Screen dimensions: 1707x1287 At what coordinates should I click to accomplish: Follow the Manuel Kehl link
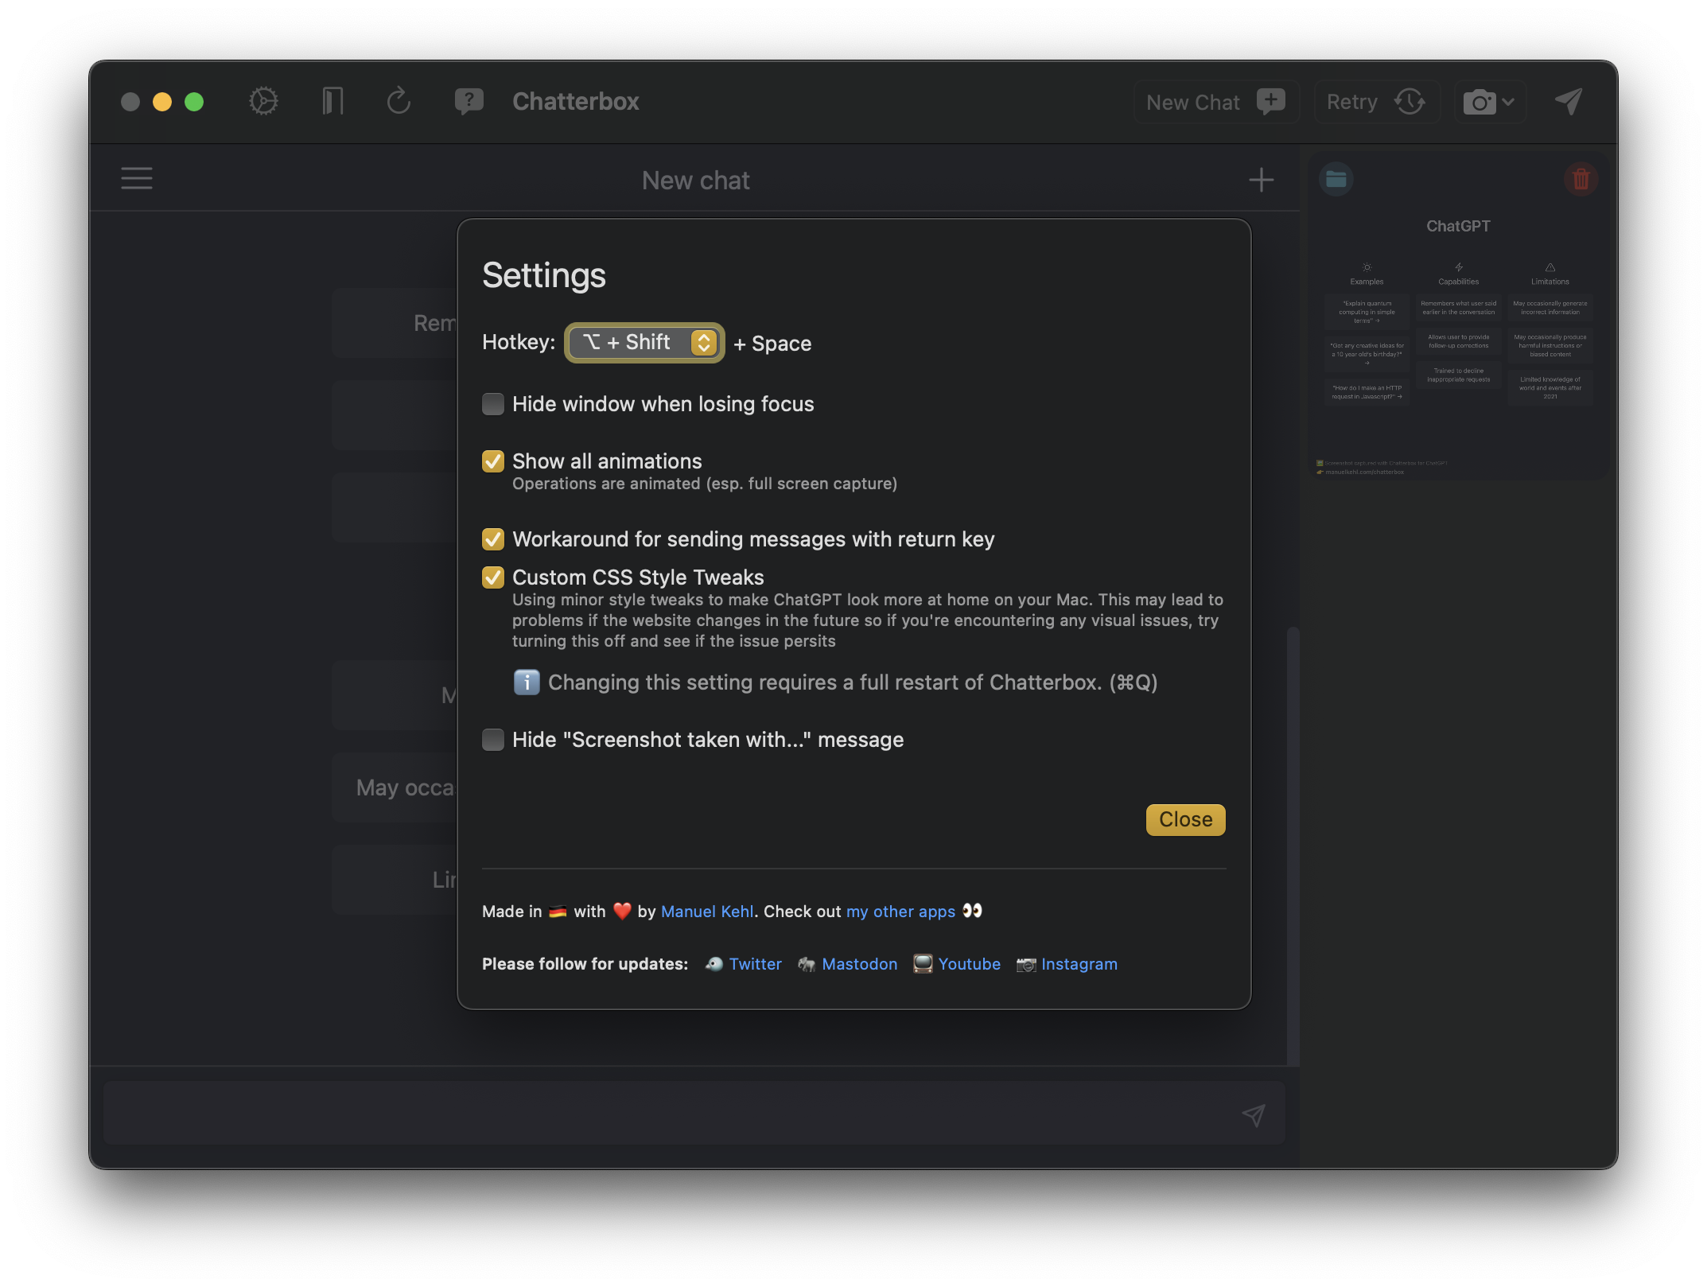coord(706,912)
